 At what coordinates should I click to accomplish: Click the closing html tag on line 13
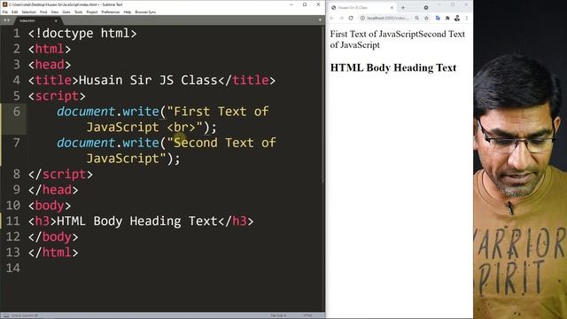(x=53, y=252)
